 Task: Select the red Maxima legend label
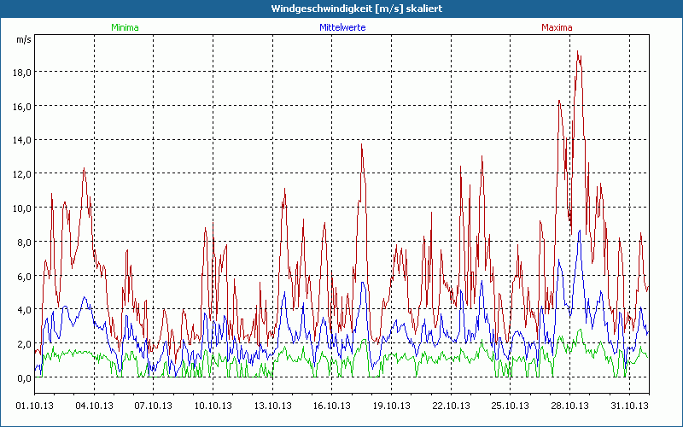(557, 27)
